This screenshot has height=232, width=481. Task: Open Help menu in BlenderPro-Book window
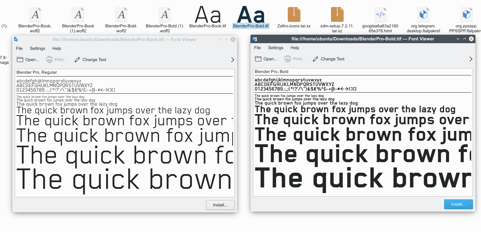point(57,48)
